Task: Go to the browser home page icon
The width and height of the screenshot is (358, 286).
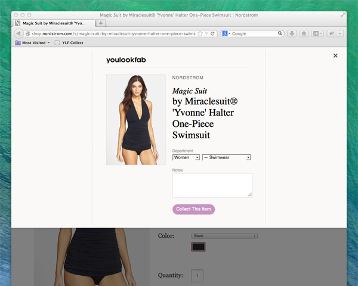Action: [304, 33]
